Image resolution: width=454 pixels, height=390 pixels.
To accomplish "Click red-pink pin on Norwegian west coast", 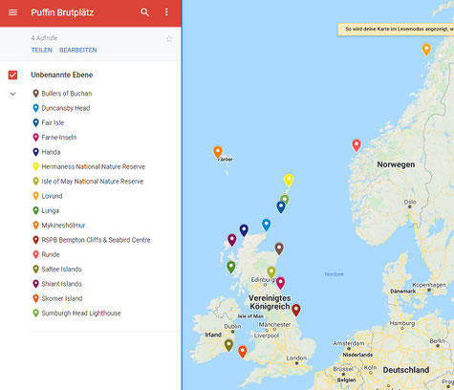I will coord(357,144).
